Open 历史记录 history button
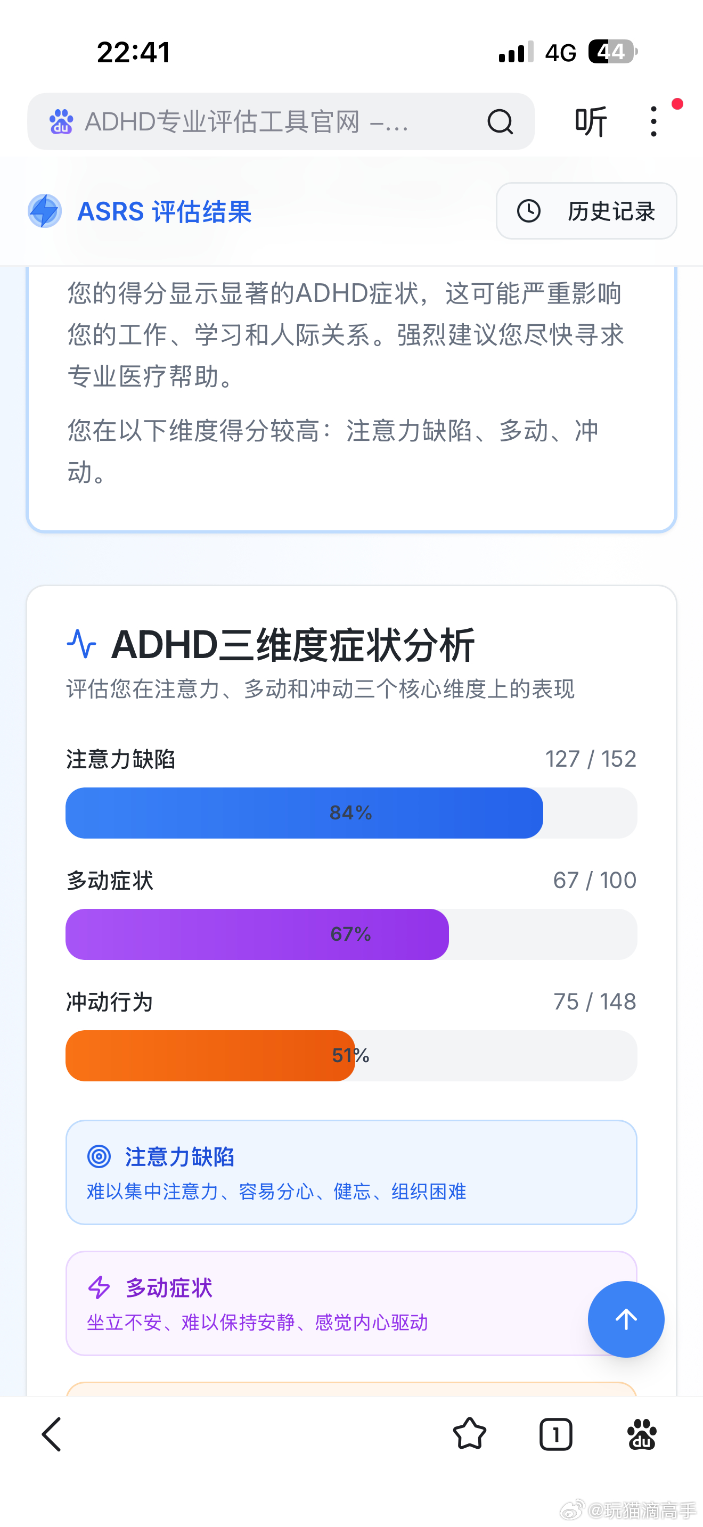Screen dimensions: 703x1527 click(586, 211)
